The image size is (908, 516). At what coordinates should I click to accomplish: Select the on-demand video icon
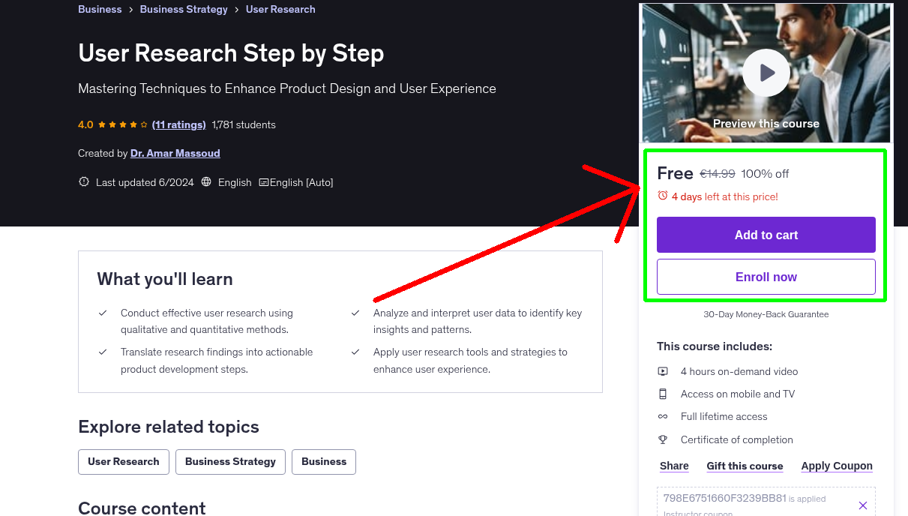point(663,370)
